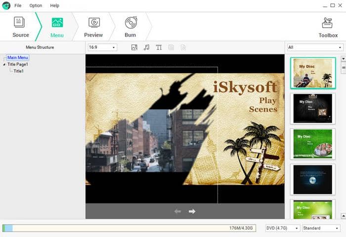Image resolution: width=346 pixels, height=237 pixels.
Task: Choose the vintage paper My Disc template
Action: [x=313, y=73]
